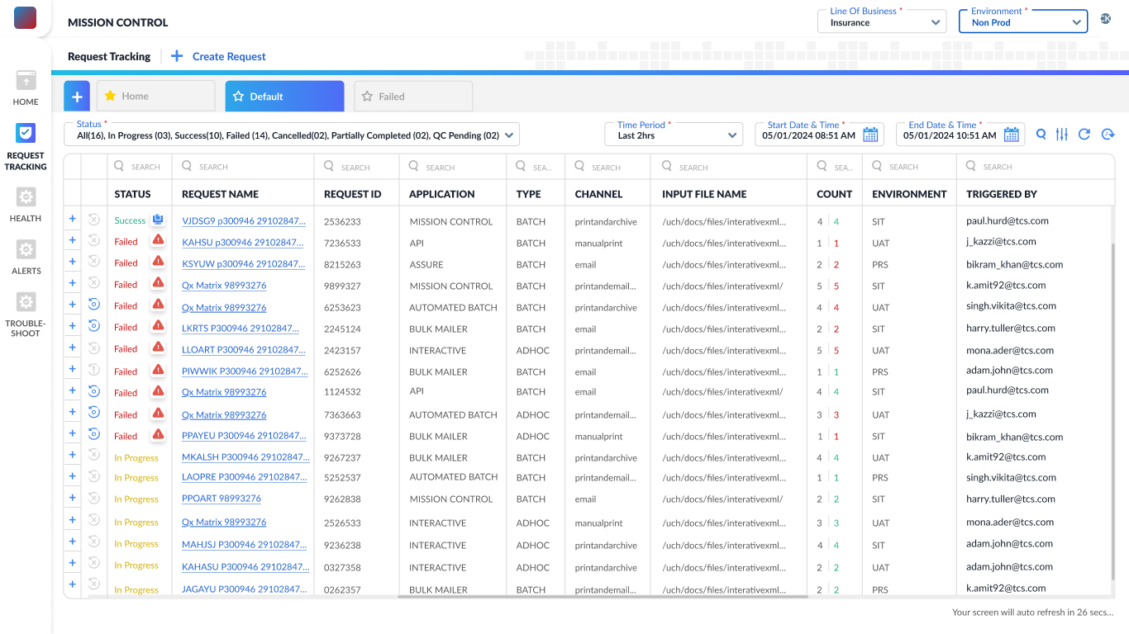Open the Alerts sidebar icon
1129x634 pixels.
coord(26,250)
